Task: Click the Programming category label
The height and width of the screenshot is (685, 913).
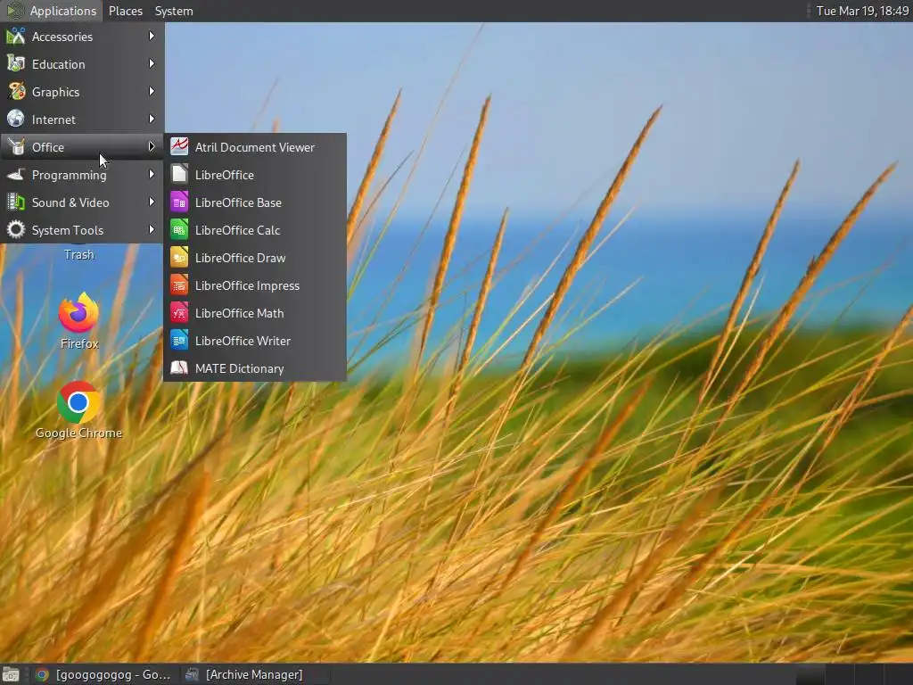Action: (x=69, y=176)
